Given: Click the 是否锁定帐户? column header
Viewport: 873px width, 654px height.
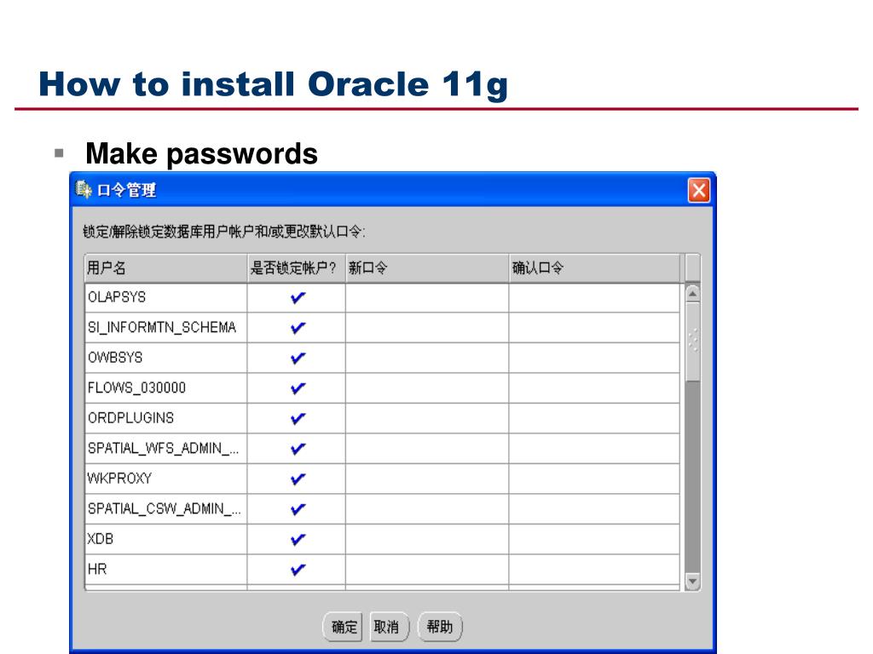Looking at the screenshot, I should point(296,268).
